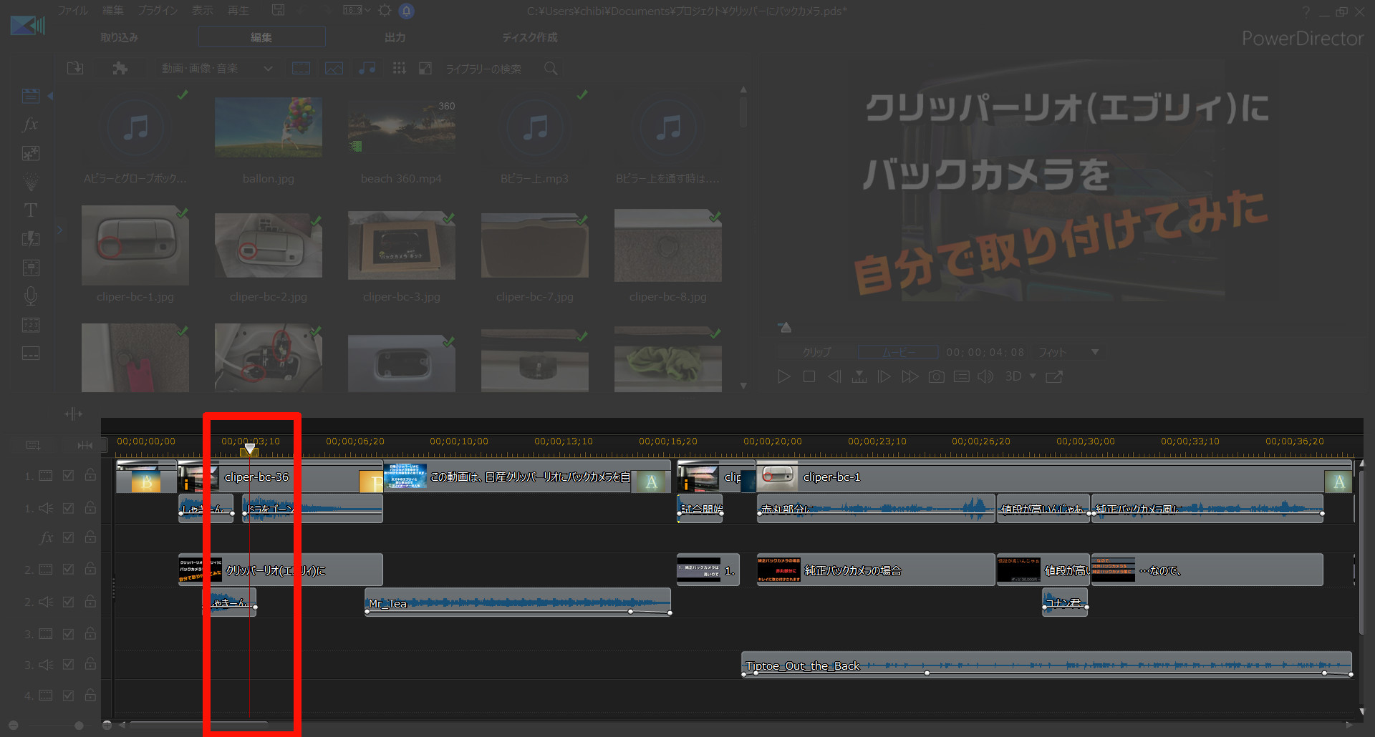Open the 3D mode dropdown arrow
The image size is (1375, 737).
tap(1033, 376)
